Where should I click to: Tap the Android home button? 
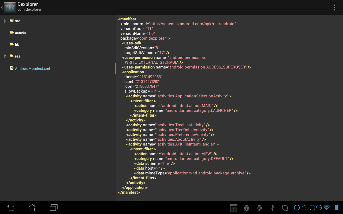click(32, 208)
